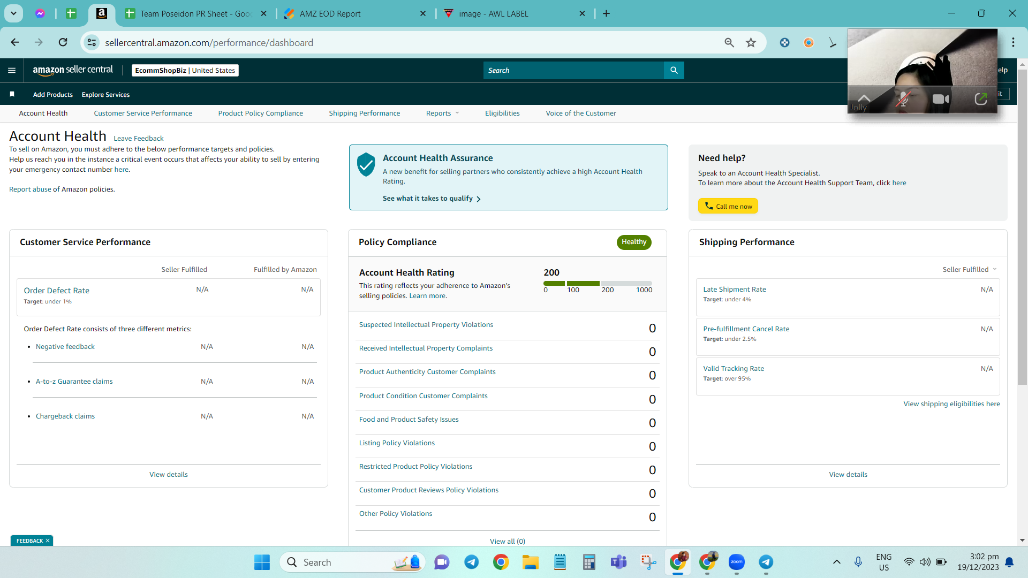Open a new browser tab
The image size is (1028, 578).
606,13
